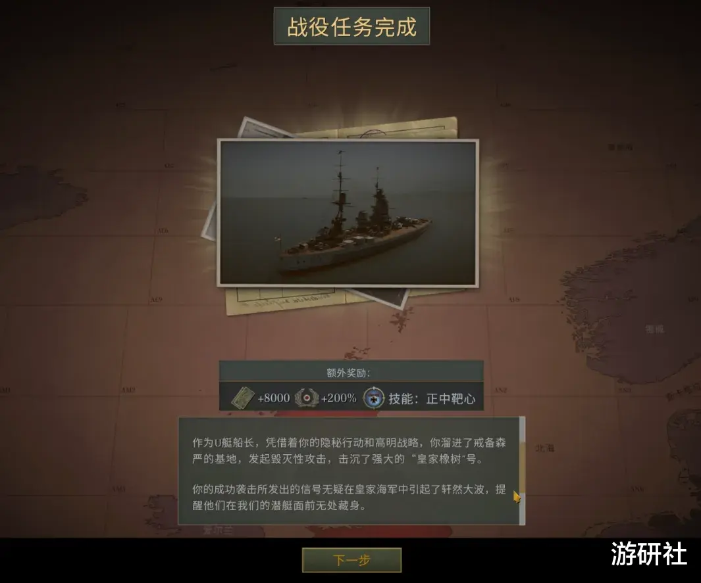Screen dimensions: 701x583
Task: Click the second paragraph about 皇家海军
Action: [349, 498]
